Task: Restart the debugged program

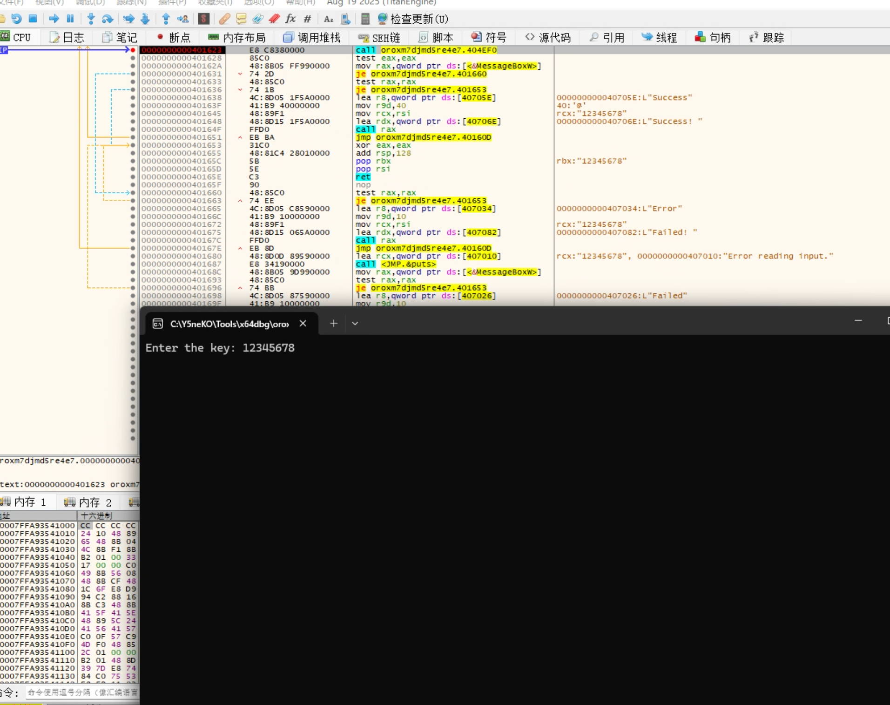Action: click(x=16, y=19)
